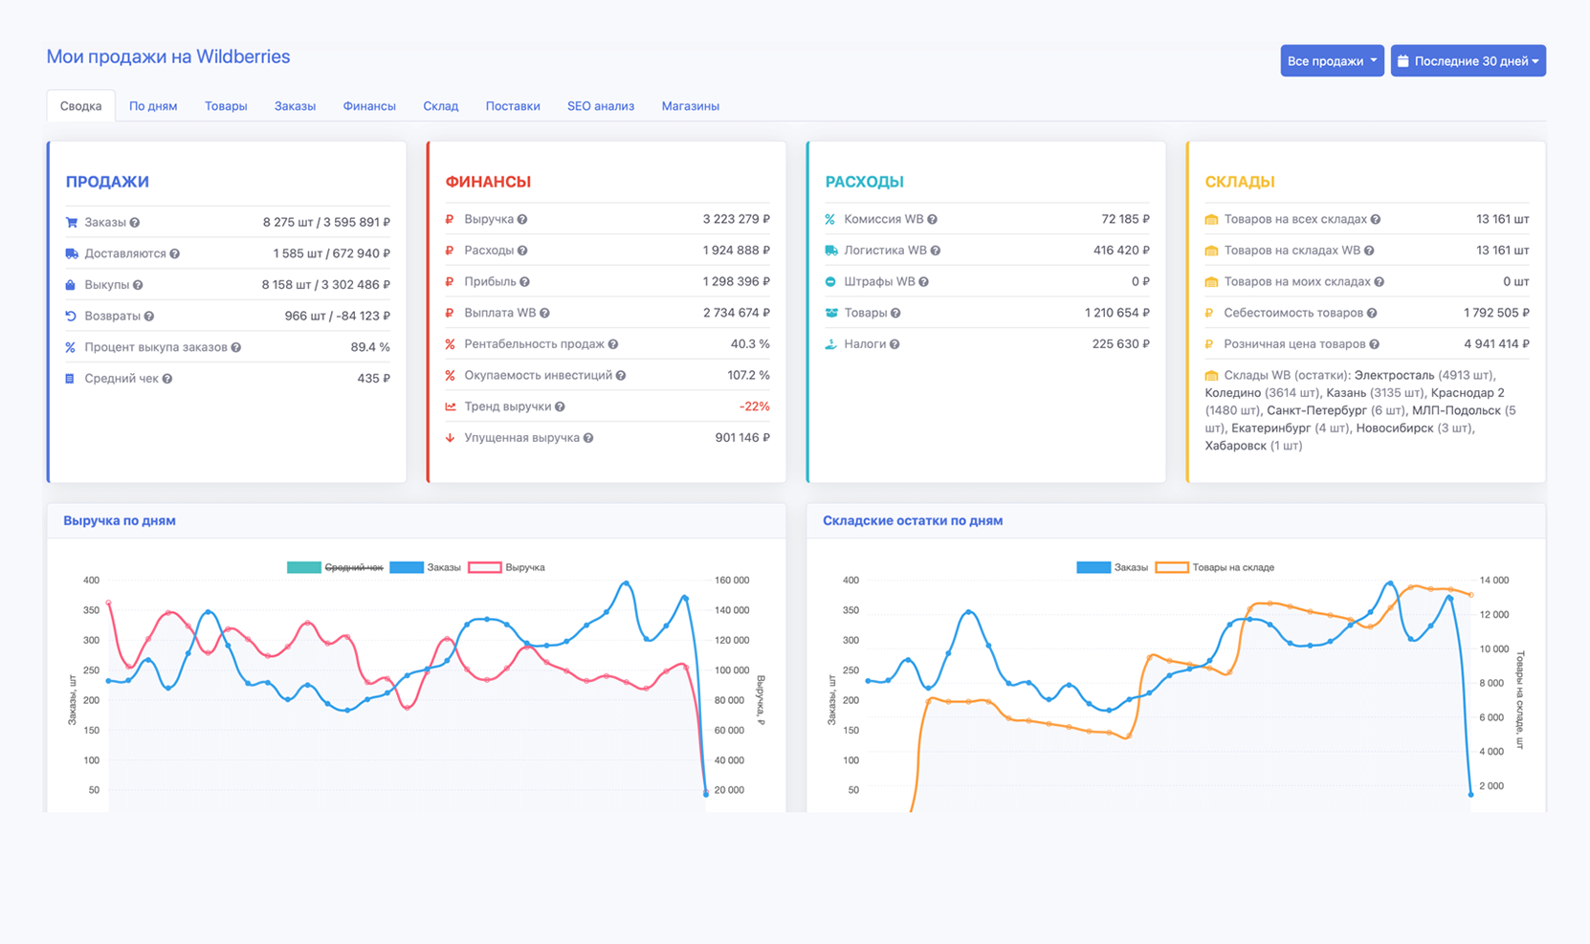Show help for Товаров на моих складах
This screenshot has height=944, width=1590.
point(1380,282)
